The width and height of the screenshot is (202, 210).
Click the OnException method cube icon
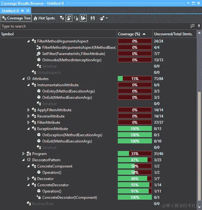click(39, 135)
